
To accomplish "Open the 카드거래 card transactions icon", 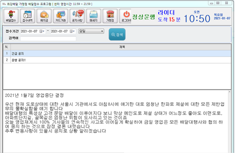I will click(x=61, y=16).
